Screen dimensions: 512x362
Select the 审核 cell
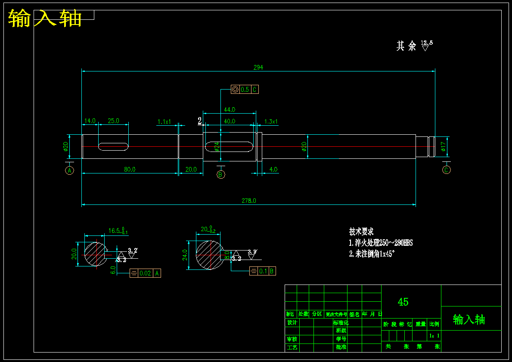292,339
